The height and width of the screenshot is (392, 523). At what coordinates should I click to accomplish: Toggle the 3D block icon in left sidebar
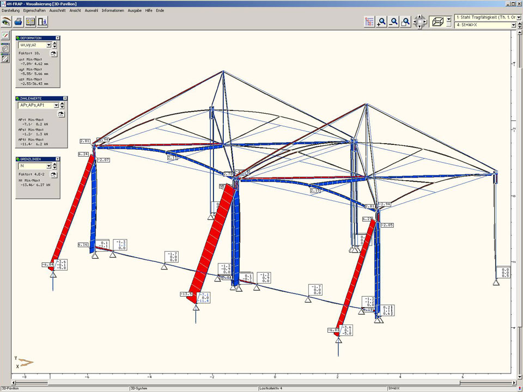[5, 47]
